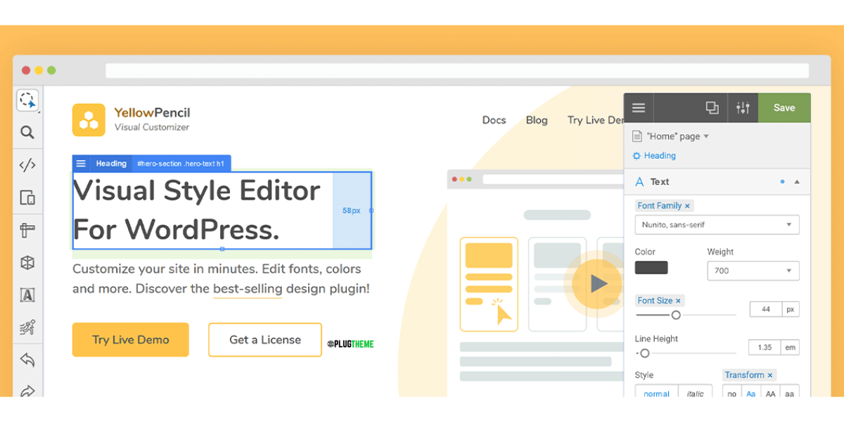Click the Font Family property label

659,205
